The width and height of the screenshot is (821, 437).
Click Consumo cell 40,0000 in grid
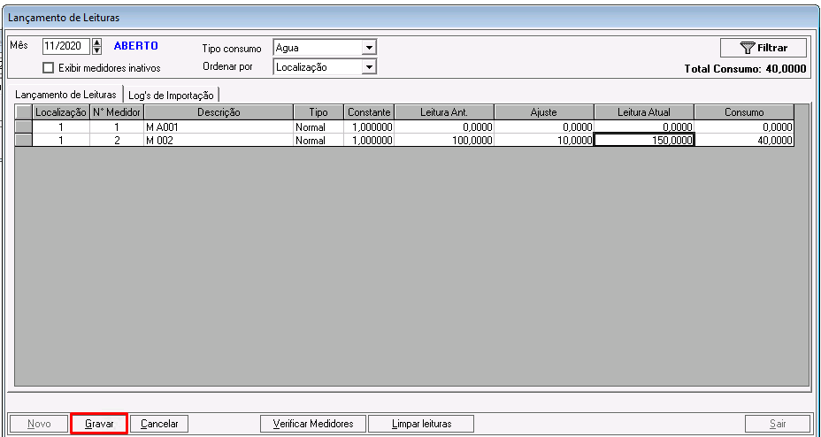tap(744, 140)
